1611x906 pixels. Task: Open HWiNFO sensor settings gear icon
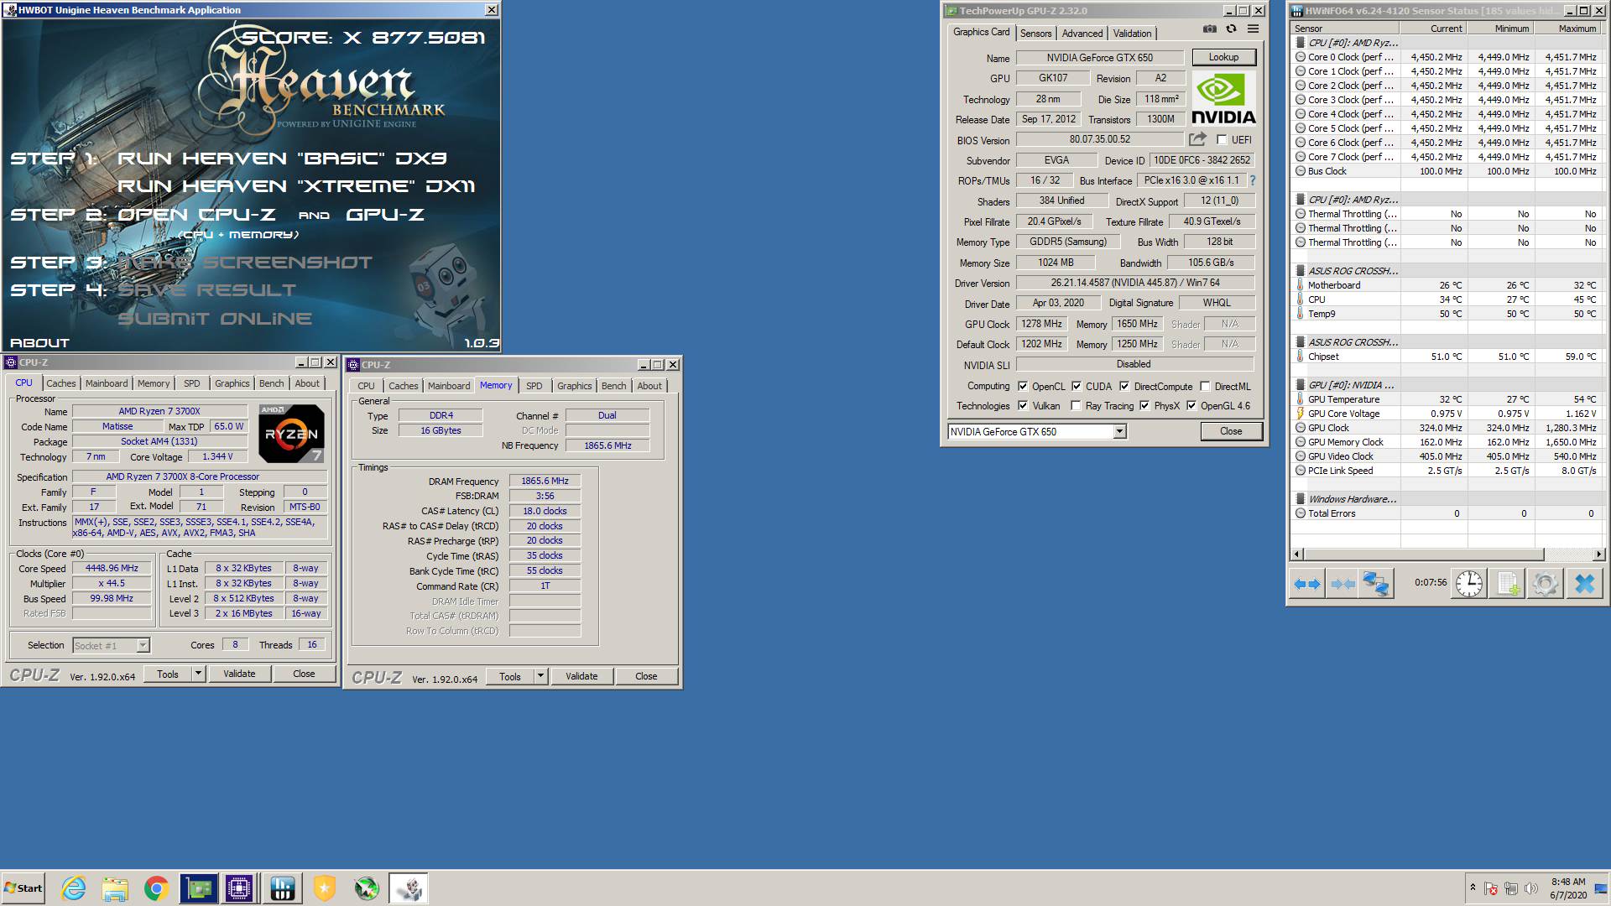[1546, 584]
